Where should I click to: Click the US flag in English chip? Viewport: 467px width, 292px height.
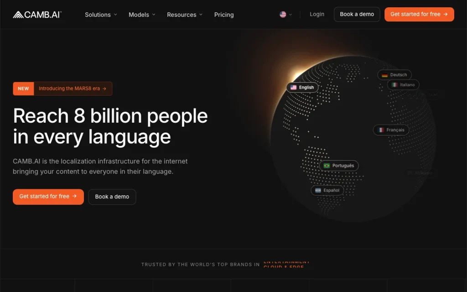294,87
